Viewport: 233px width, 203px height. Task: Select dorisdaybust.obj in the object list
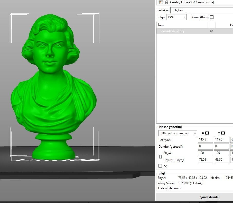[x=173, y=31]
